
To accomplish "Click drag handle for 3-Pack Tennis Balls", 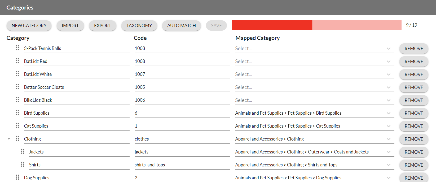I will tap(17, 48).
